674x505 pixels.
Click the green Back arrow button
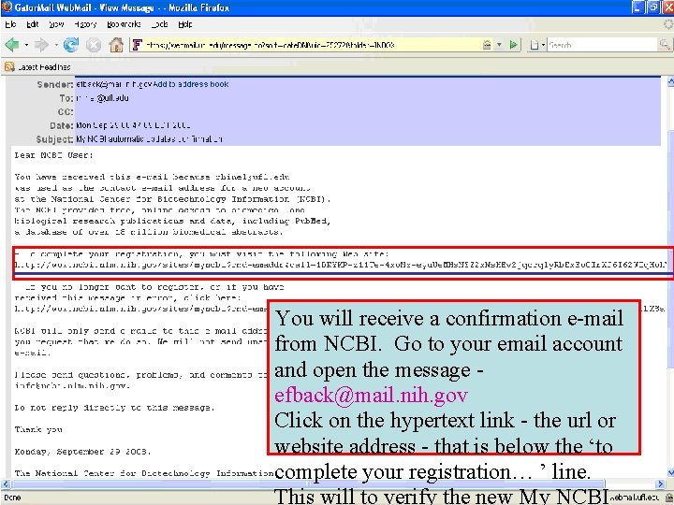[12, 45]
